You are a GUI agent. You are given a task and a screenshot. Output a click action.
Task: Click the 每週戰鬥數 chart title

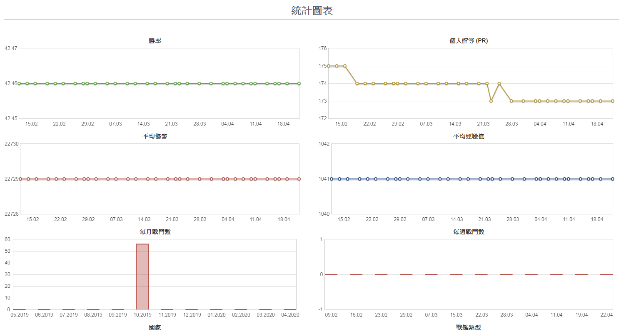[469, 232]
